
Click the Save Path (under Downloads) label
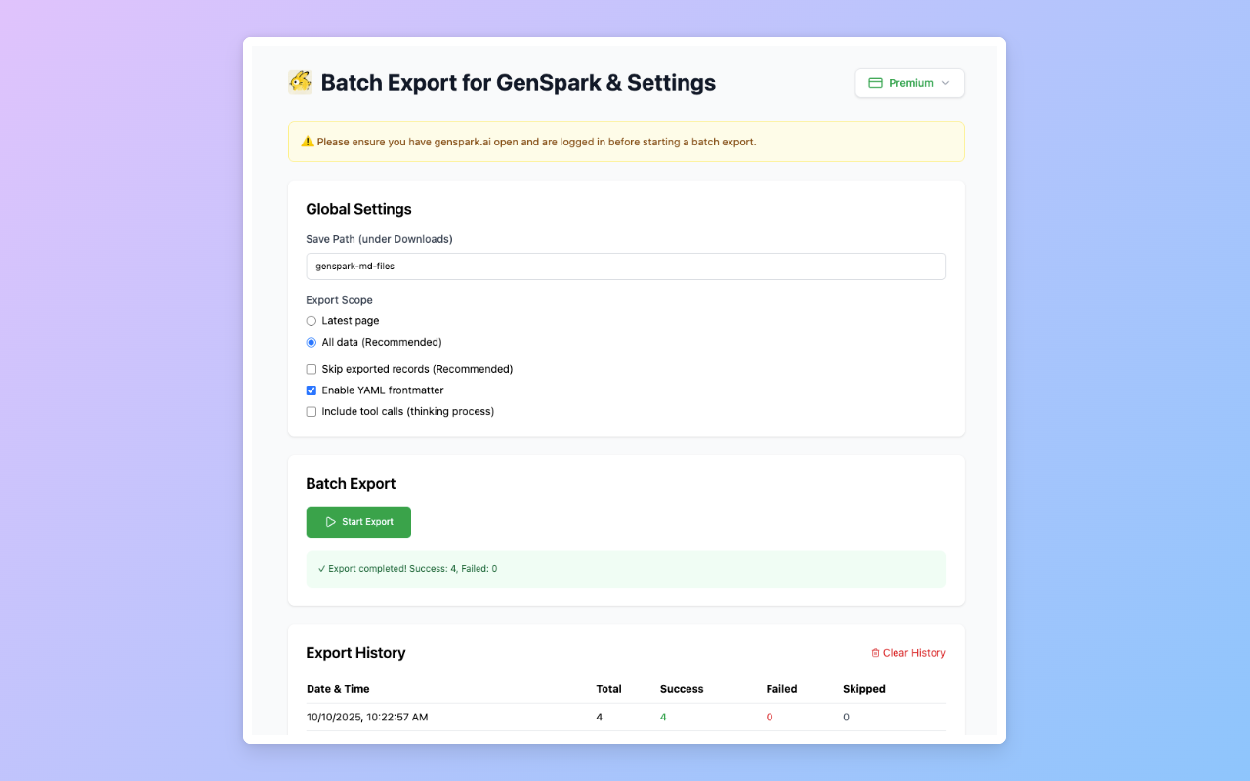coord(379,239)
